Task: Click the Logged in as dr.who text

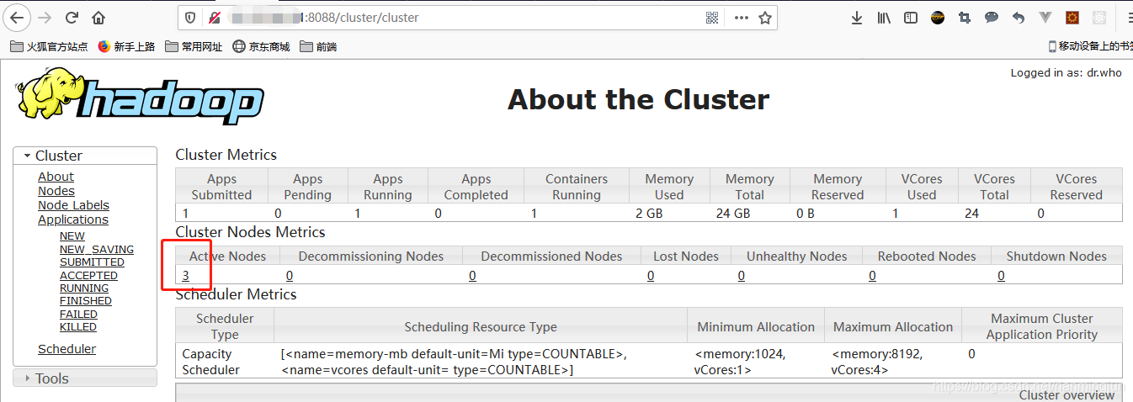Action: click(1067, 72)
